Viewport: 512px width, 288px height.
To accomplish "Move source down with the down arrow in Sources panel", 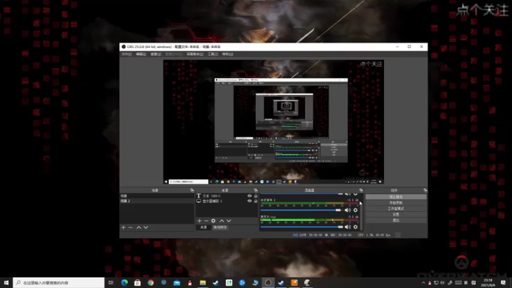I will point(229,221).
